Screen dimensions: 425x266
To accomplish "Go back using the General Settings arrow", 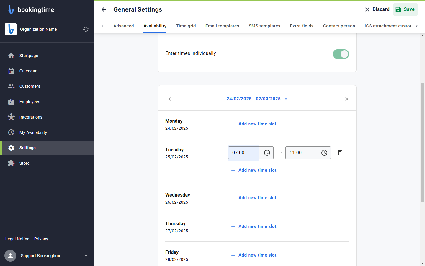I will click(104, 9).
